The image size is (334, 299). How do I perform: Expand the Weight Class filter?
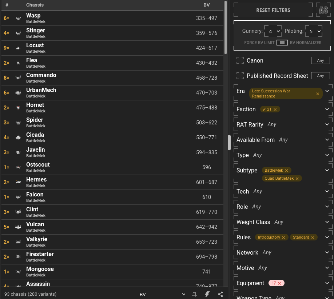327,222
